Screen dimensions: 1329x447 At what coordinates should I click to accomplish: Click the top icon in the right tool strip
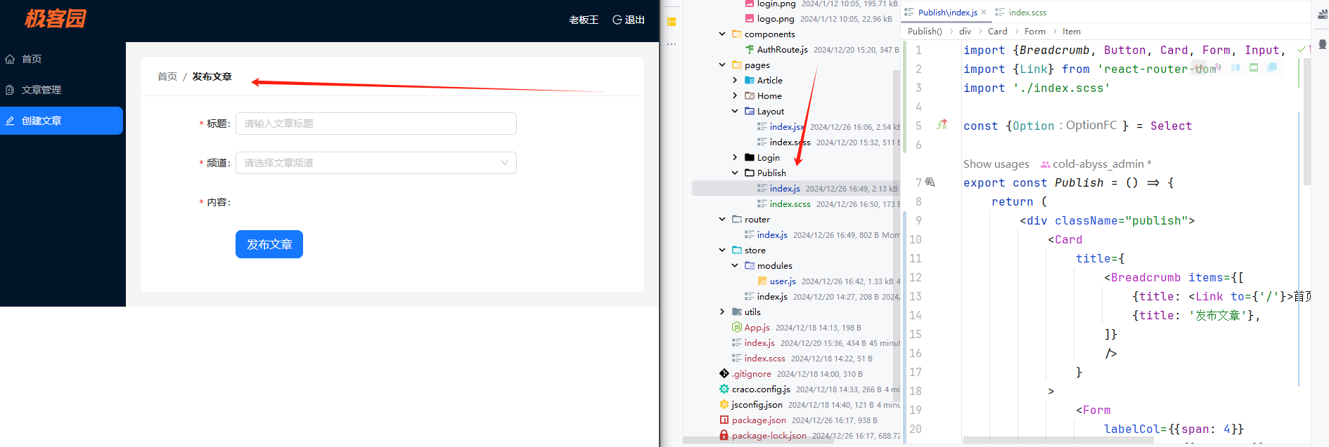1323,14
